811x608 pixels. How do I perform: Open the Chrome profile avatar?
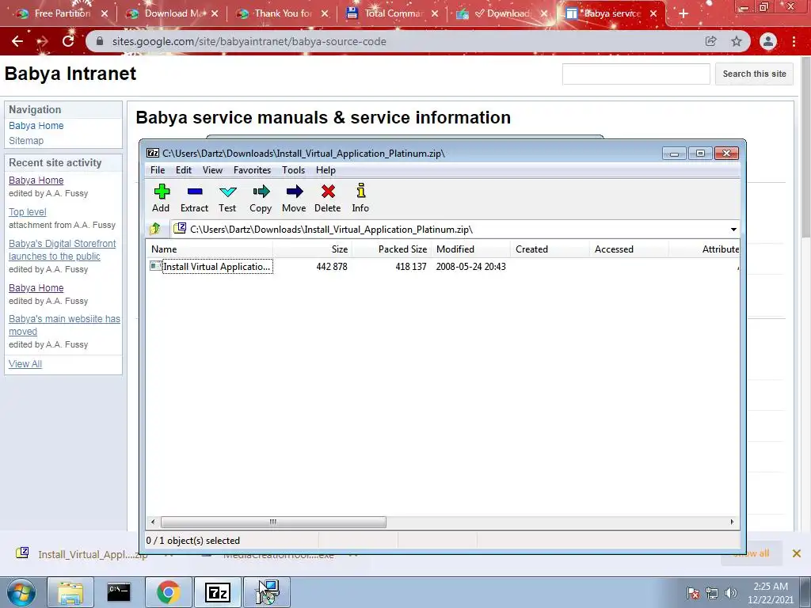click(768, 41)
